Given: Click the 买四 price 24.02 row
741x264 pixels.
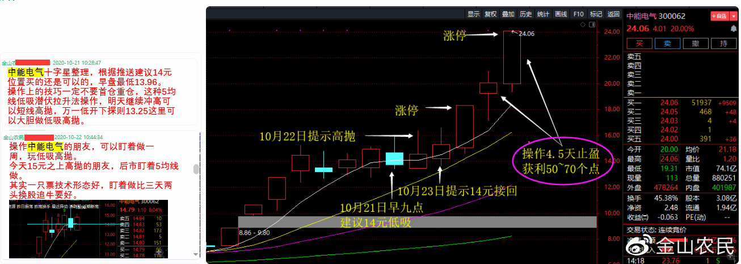Looking at the screenshot, I should (682, 130).
